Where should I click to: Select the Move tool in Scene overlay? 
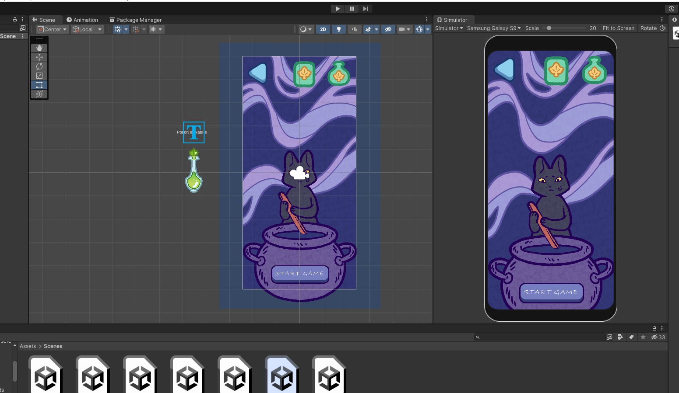(x=39, y=57)
